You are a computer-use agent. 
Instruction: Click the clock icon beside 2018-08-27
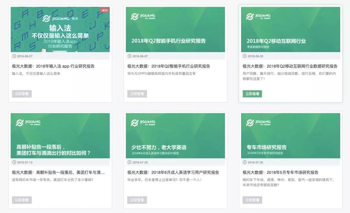(x=14, y=56)
